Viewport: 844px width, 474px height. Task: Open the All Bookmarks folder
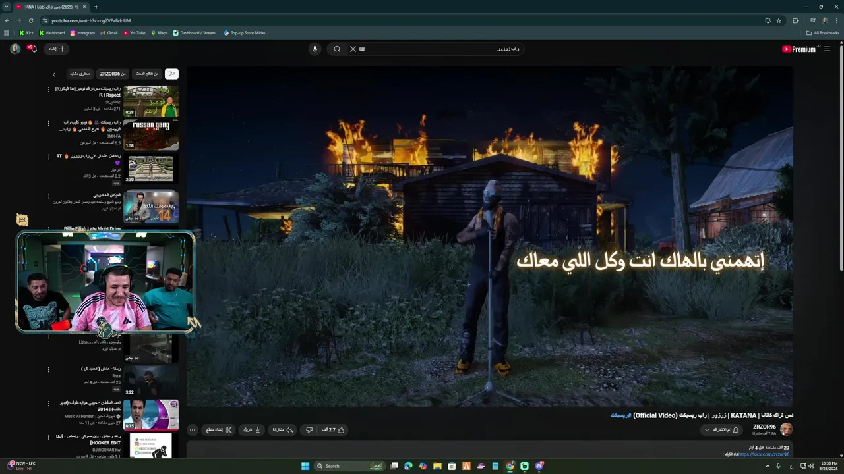[x=822, y=33]
